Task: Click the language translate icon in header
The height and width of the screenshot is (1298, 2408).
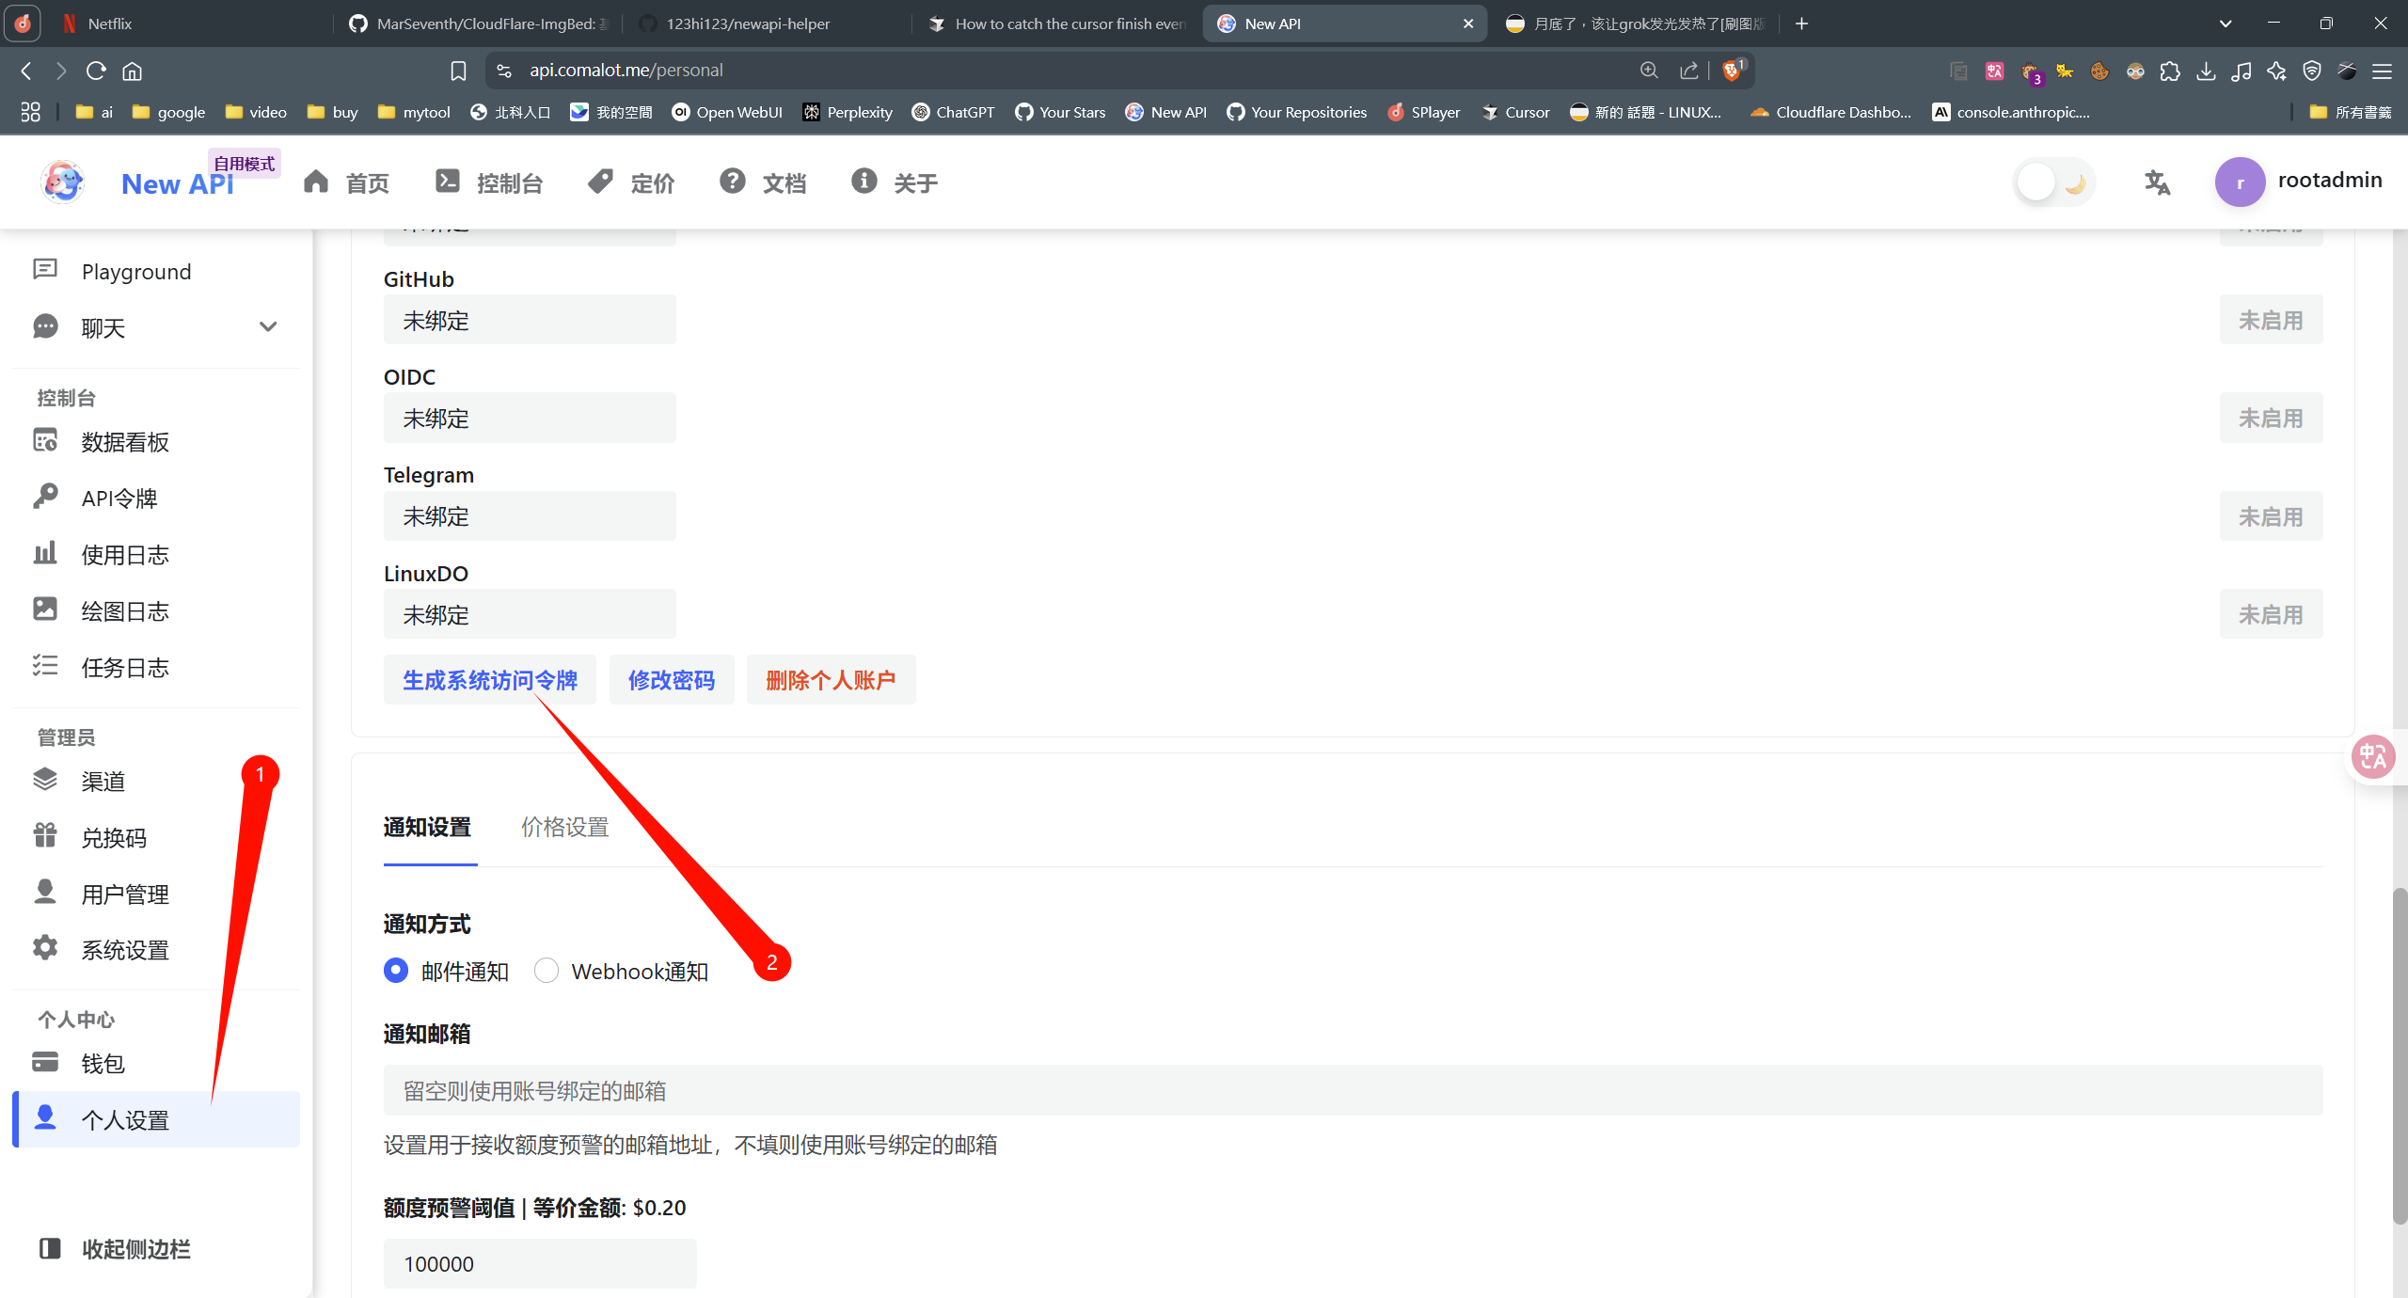Action: [x=2157, y=182]
